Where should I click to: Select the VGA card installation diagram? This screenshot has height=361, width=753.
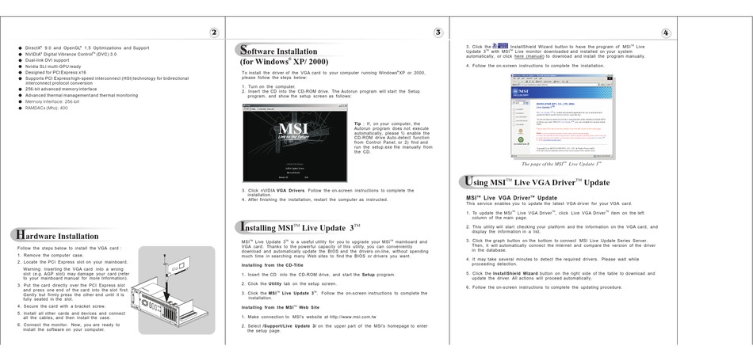pos(177,290)
